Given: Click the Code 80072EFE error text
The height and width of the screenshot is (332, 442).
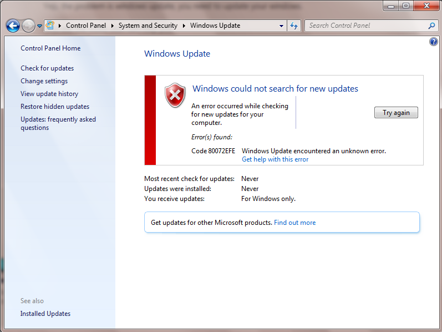Looking at the screenshot, I should (x=213, y=151).
